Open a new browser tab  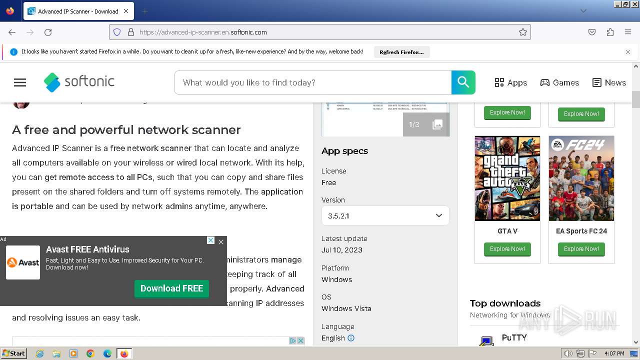pos(144,11)
